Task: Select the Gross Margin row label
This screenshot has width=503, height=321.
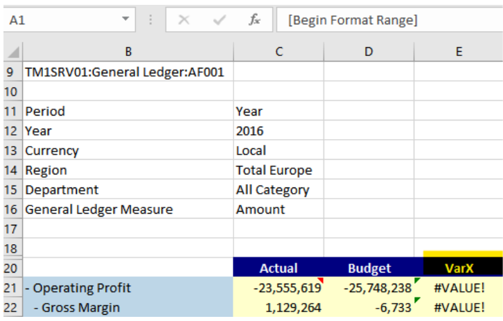Action: [128, 307]
